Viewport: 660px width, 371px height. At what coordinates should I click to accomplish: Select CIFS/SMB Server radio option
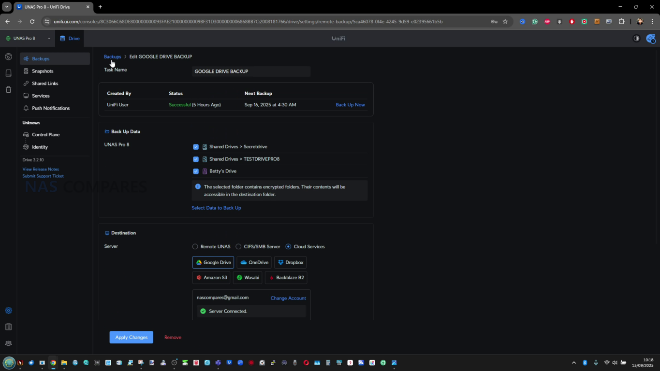[x=238, y=246]
